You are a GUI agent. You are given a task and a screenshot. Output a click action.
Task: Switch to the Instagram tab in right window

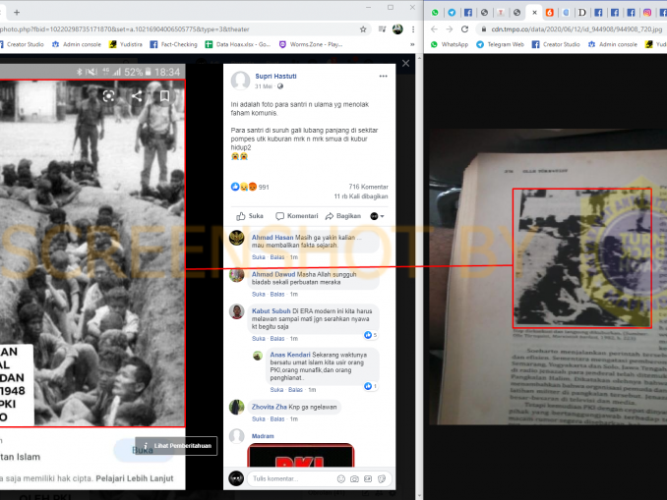tap(647, 13)
